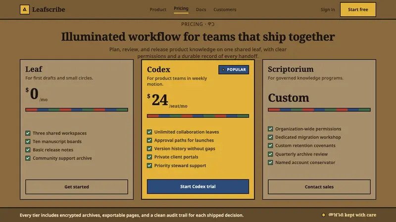396x222 pixels.
Task: Toggle Organization-wide permissions checkbox
Action: (270, 129)
